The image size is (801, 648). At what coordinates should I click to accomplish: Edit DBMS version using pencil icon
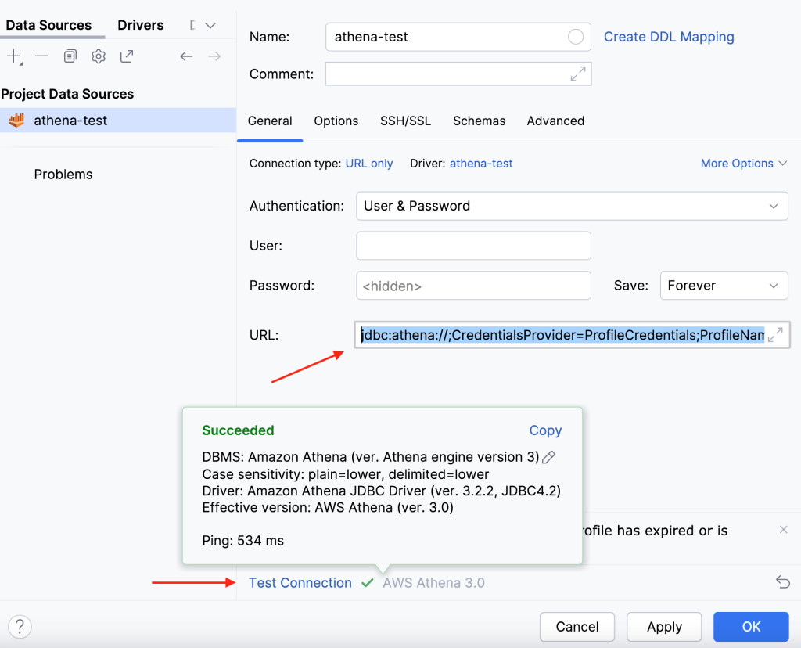point(548,456)
